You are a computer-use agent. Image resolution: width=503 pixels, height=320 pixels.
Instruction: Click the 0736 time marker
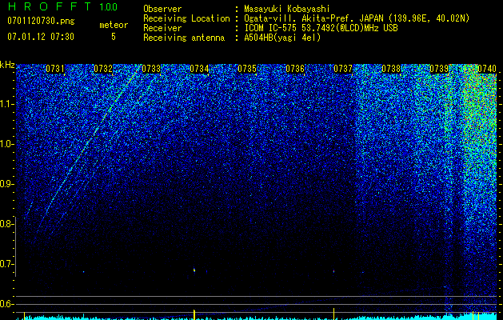295,69
